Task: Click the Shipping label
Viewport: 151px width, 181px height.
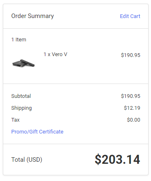Action: coord(22,108)
